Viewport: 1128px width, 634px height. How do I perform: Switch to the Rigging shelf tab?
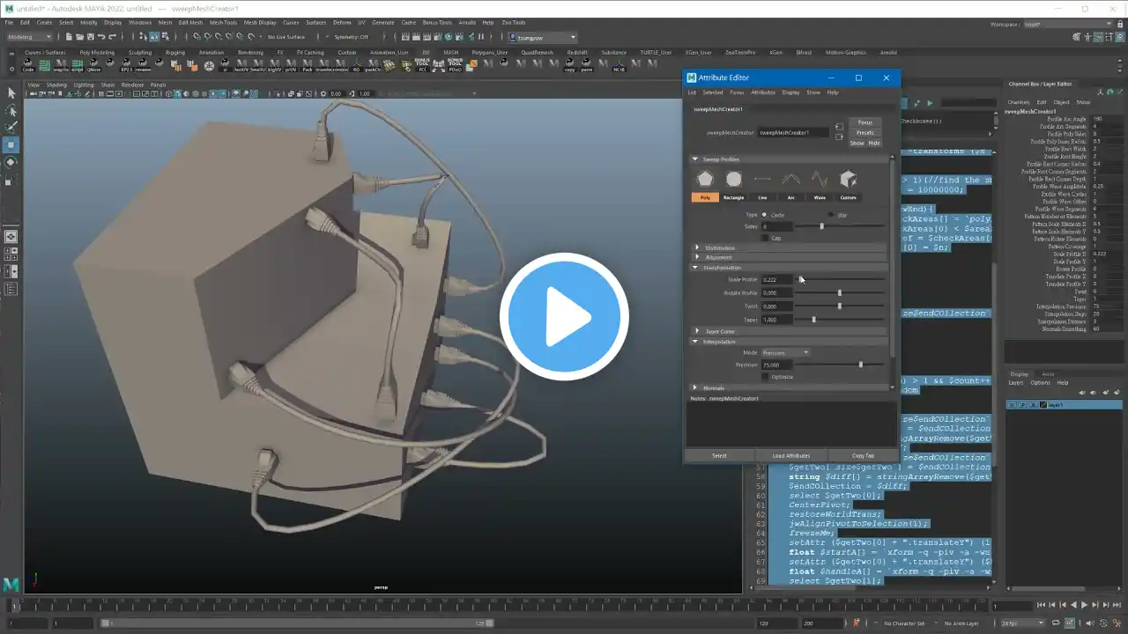coord(175,52)
